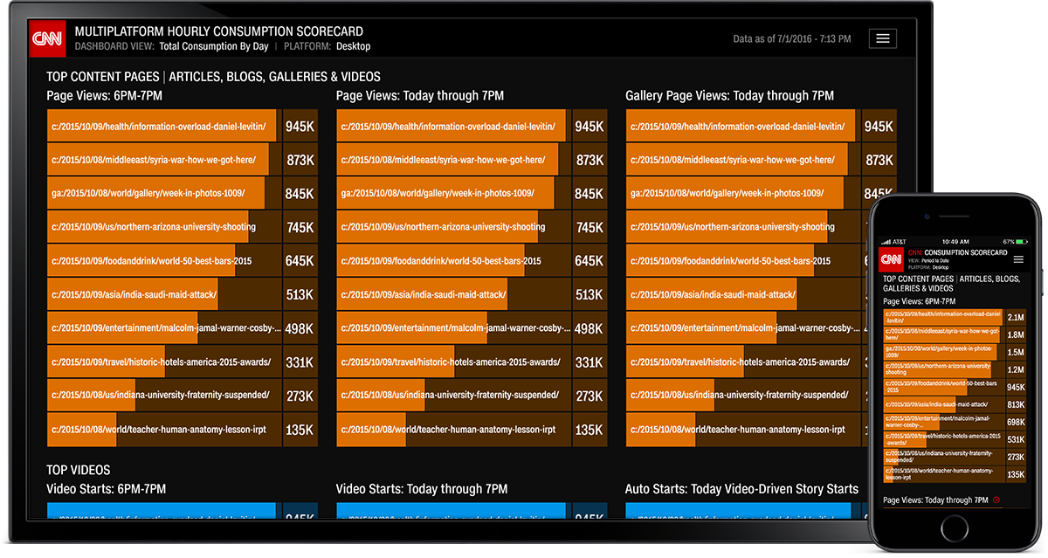This screenshot has width=1048, height=558.
Task: Tap the 1.2M northern-arizona row on the phone
Action: 955,369
